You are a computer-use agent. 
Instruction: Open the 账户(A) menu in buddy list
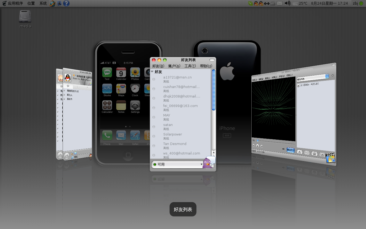tap(174, 66)
